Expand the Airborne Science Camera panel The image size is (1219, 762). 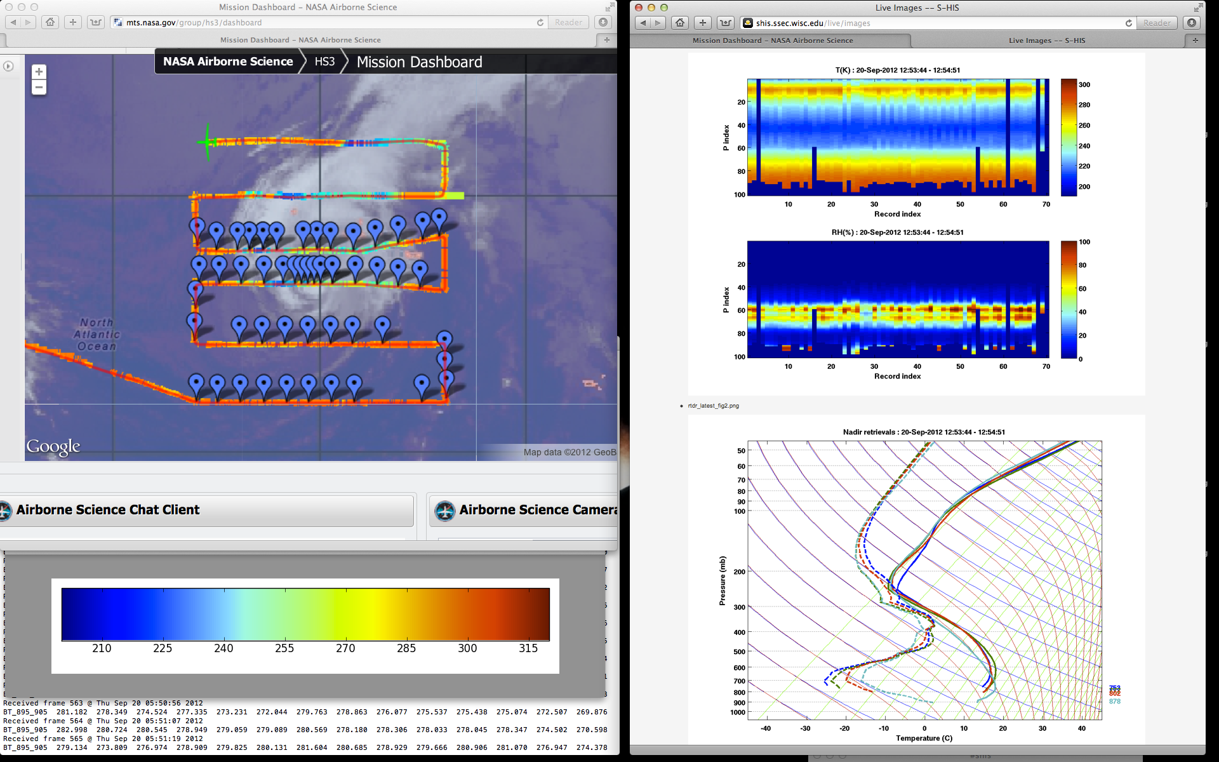pos(537,510)
